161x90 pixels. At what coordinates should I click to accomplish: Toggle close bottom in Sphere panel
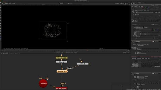pos(141,84)
